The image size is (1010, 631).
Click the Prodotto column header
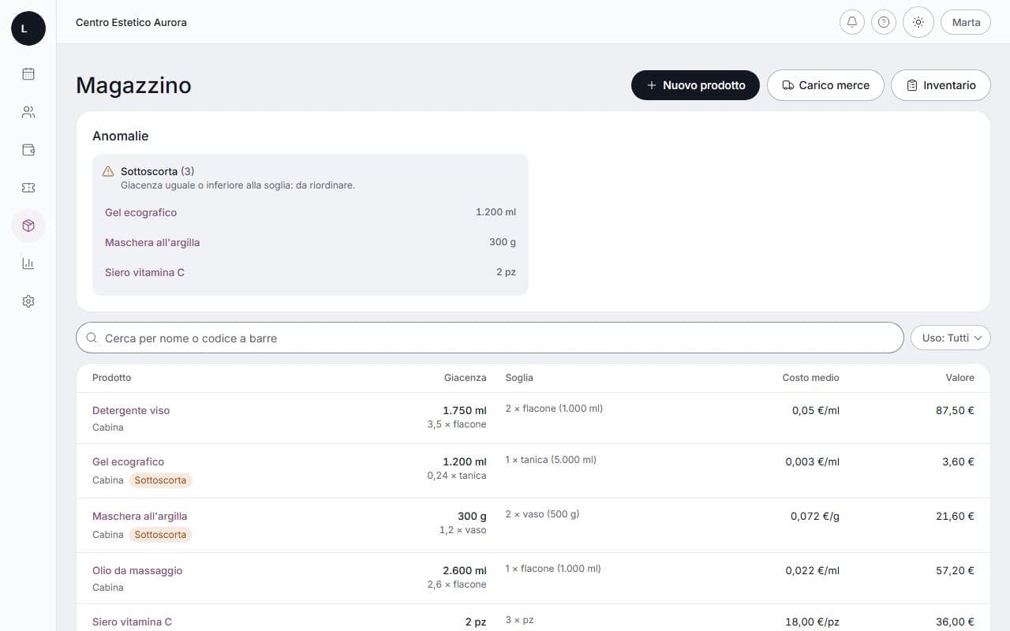(x=112, y=378)
